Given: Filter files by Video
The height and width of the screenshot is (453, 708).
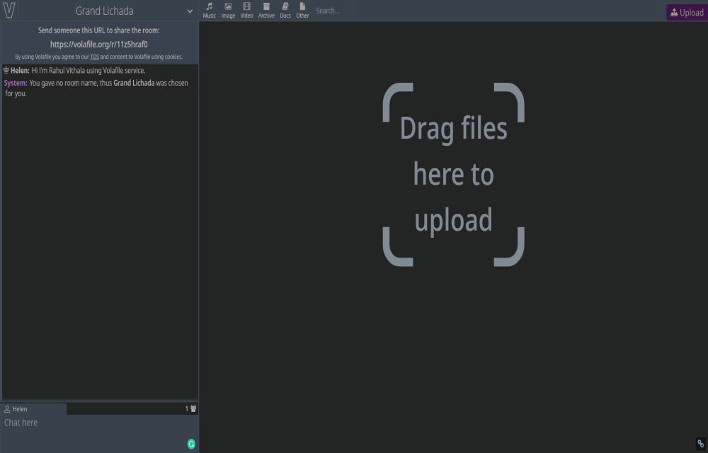Looking at the screenshot, I should (246, 11).
